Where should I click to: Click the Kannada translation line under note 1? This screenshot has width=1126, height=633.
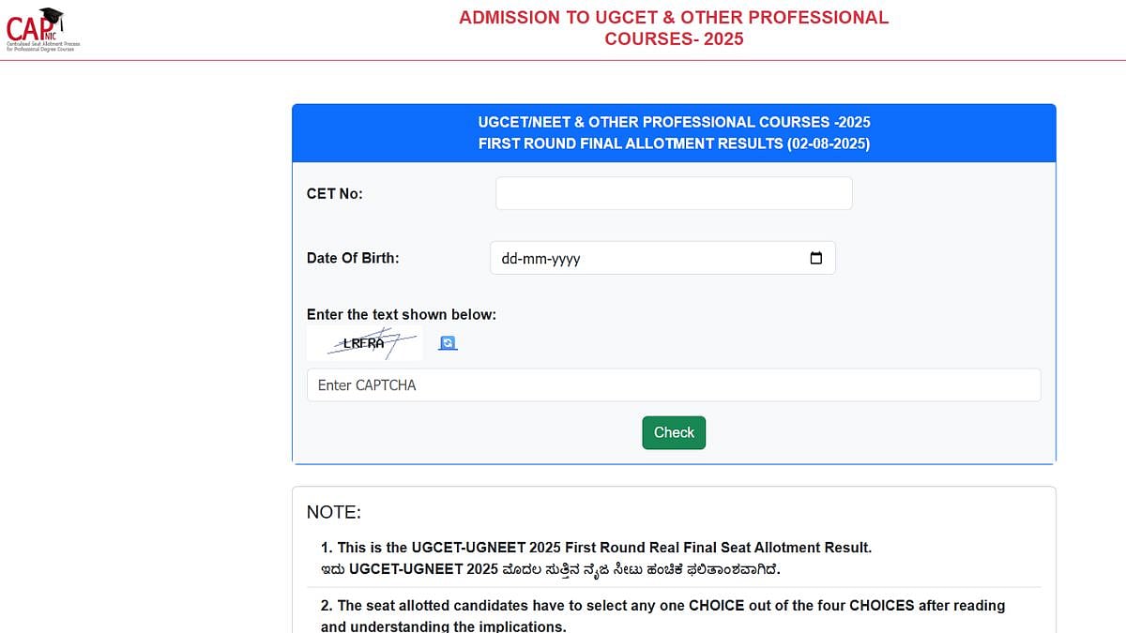[x=550, y=569]
